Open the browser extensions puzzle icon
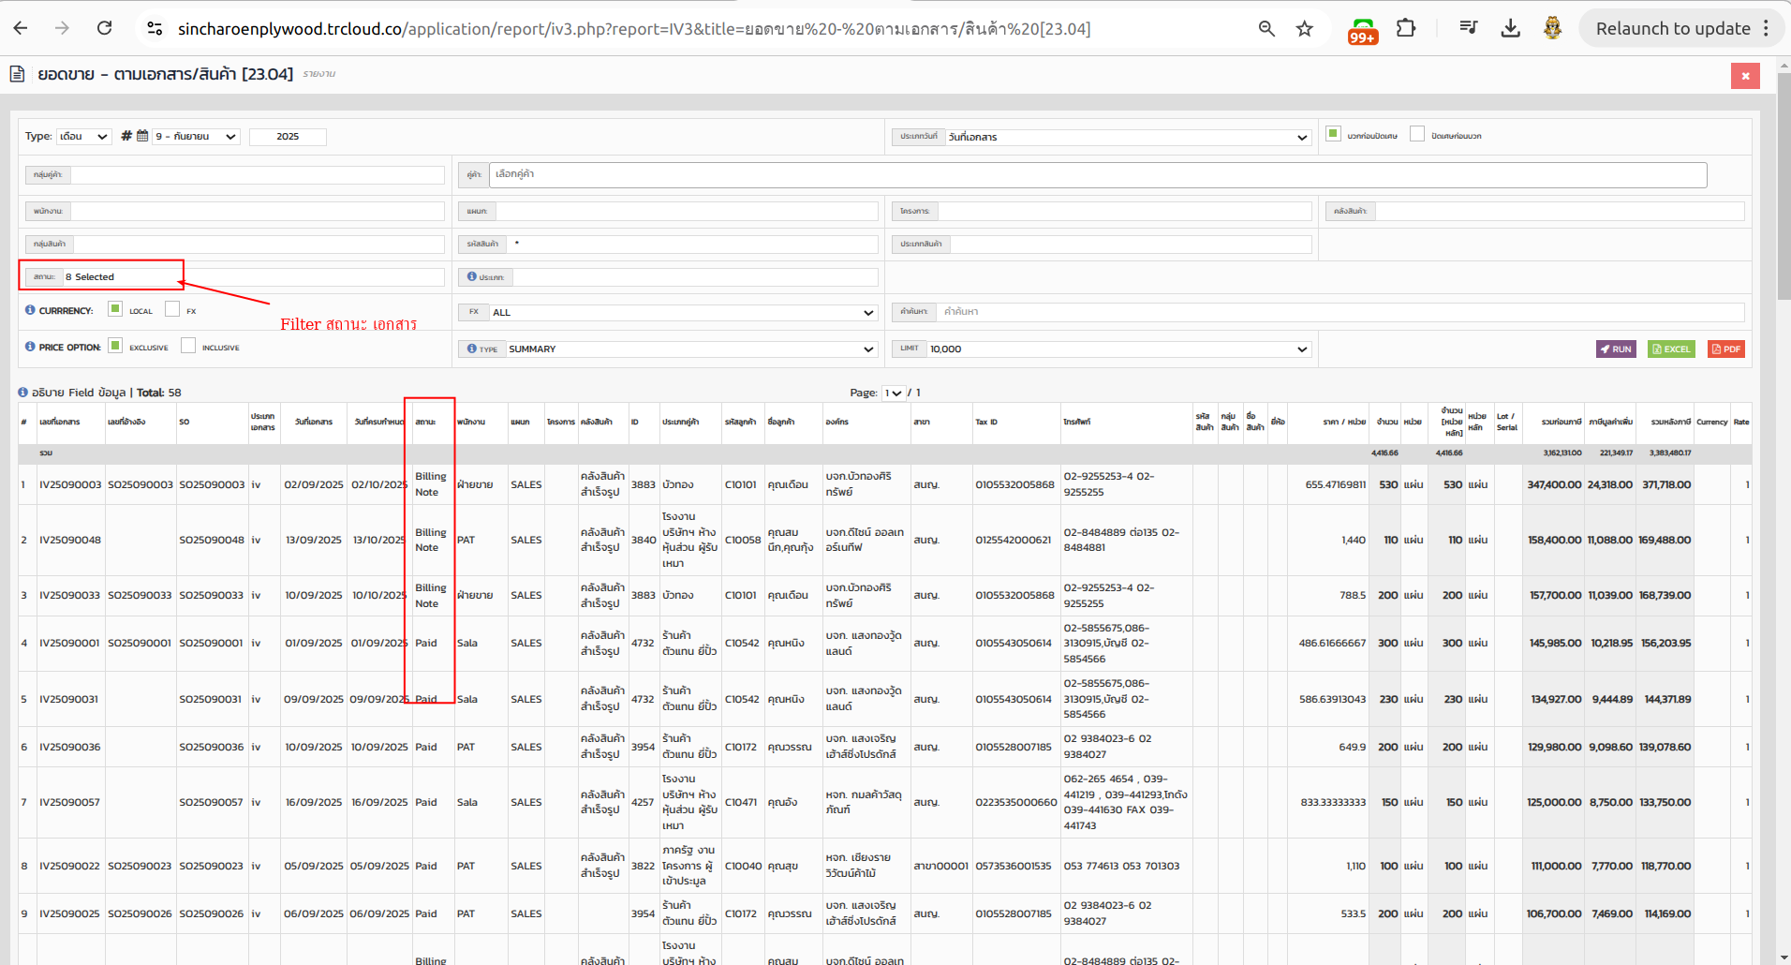 tap(1405, 28)
